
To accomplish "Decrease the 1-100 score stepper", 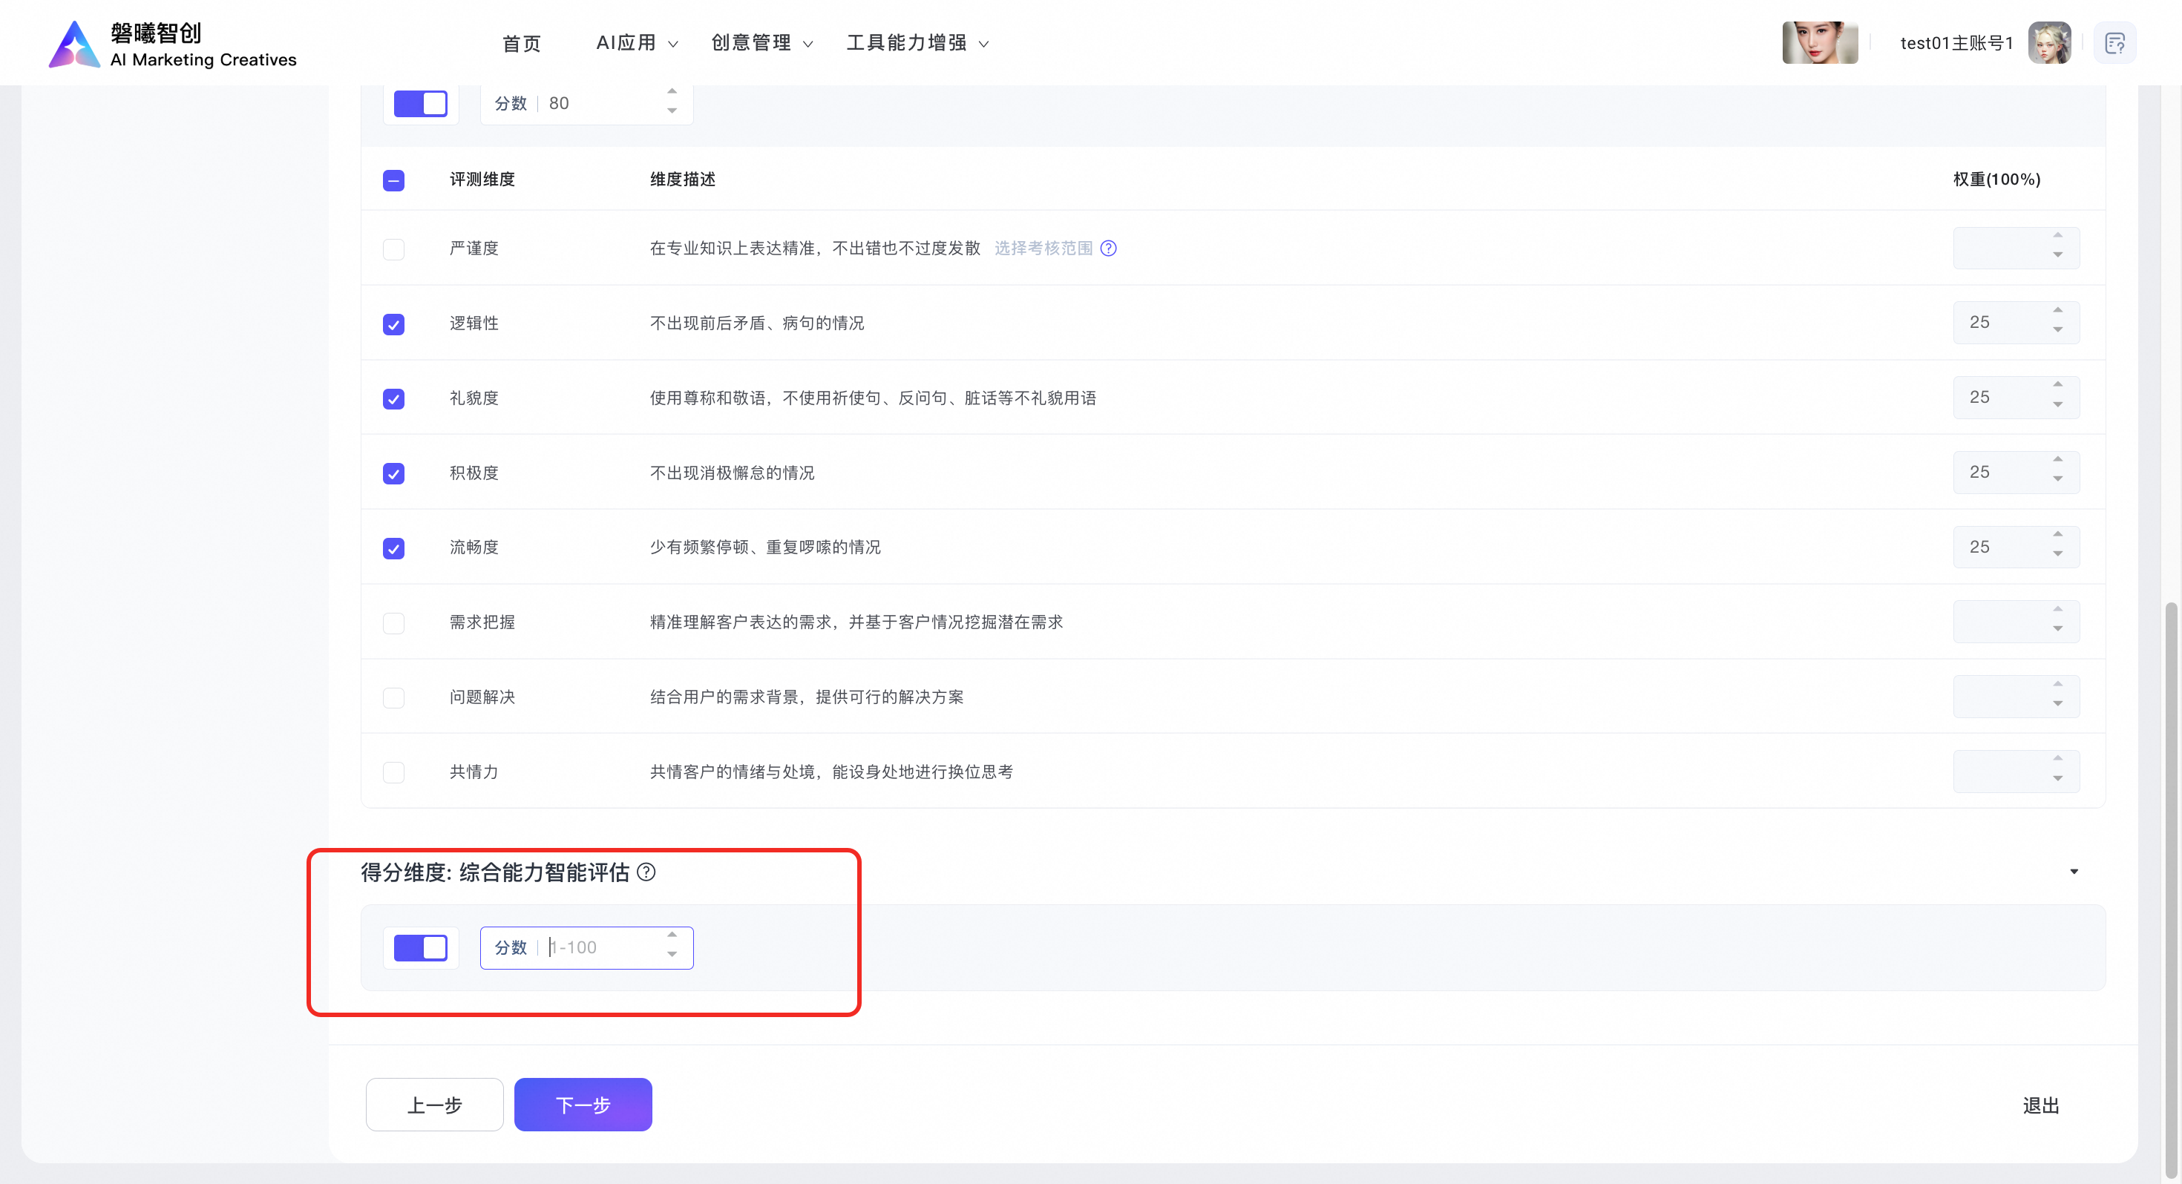I will pos(672,956).
